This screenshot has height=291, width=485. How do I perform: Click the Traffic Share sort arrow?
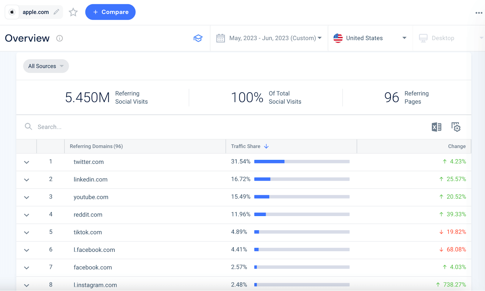point(266,146)
